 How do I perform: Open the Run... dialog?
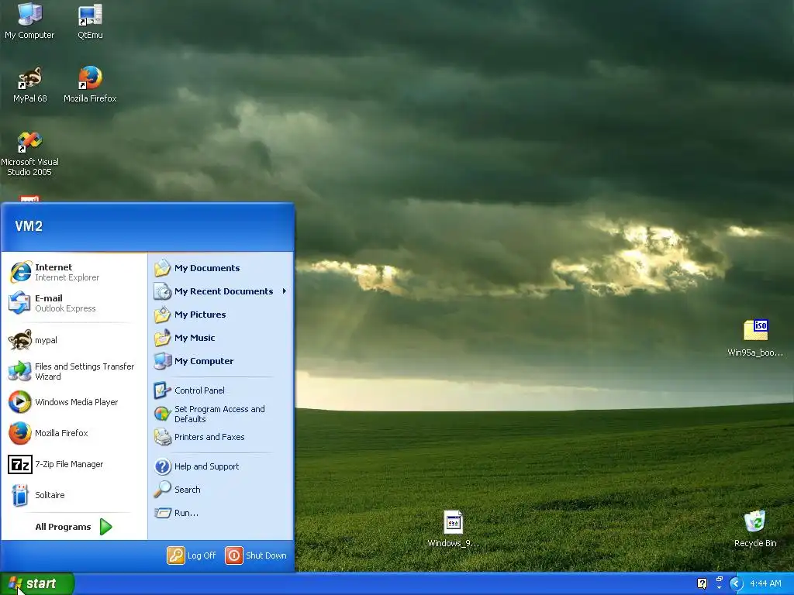pos(221,513)
